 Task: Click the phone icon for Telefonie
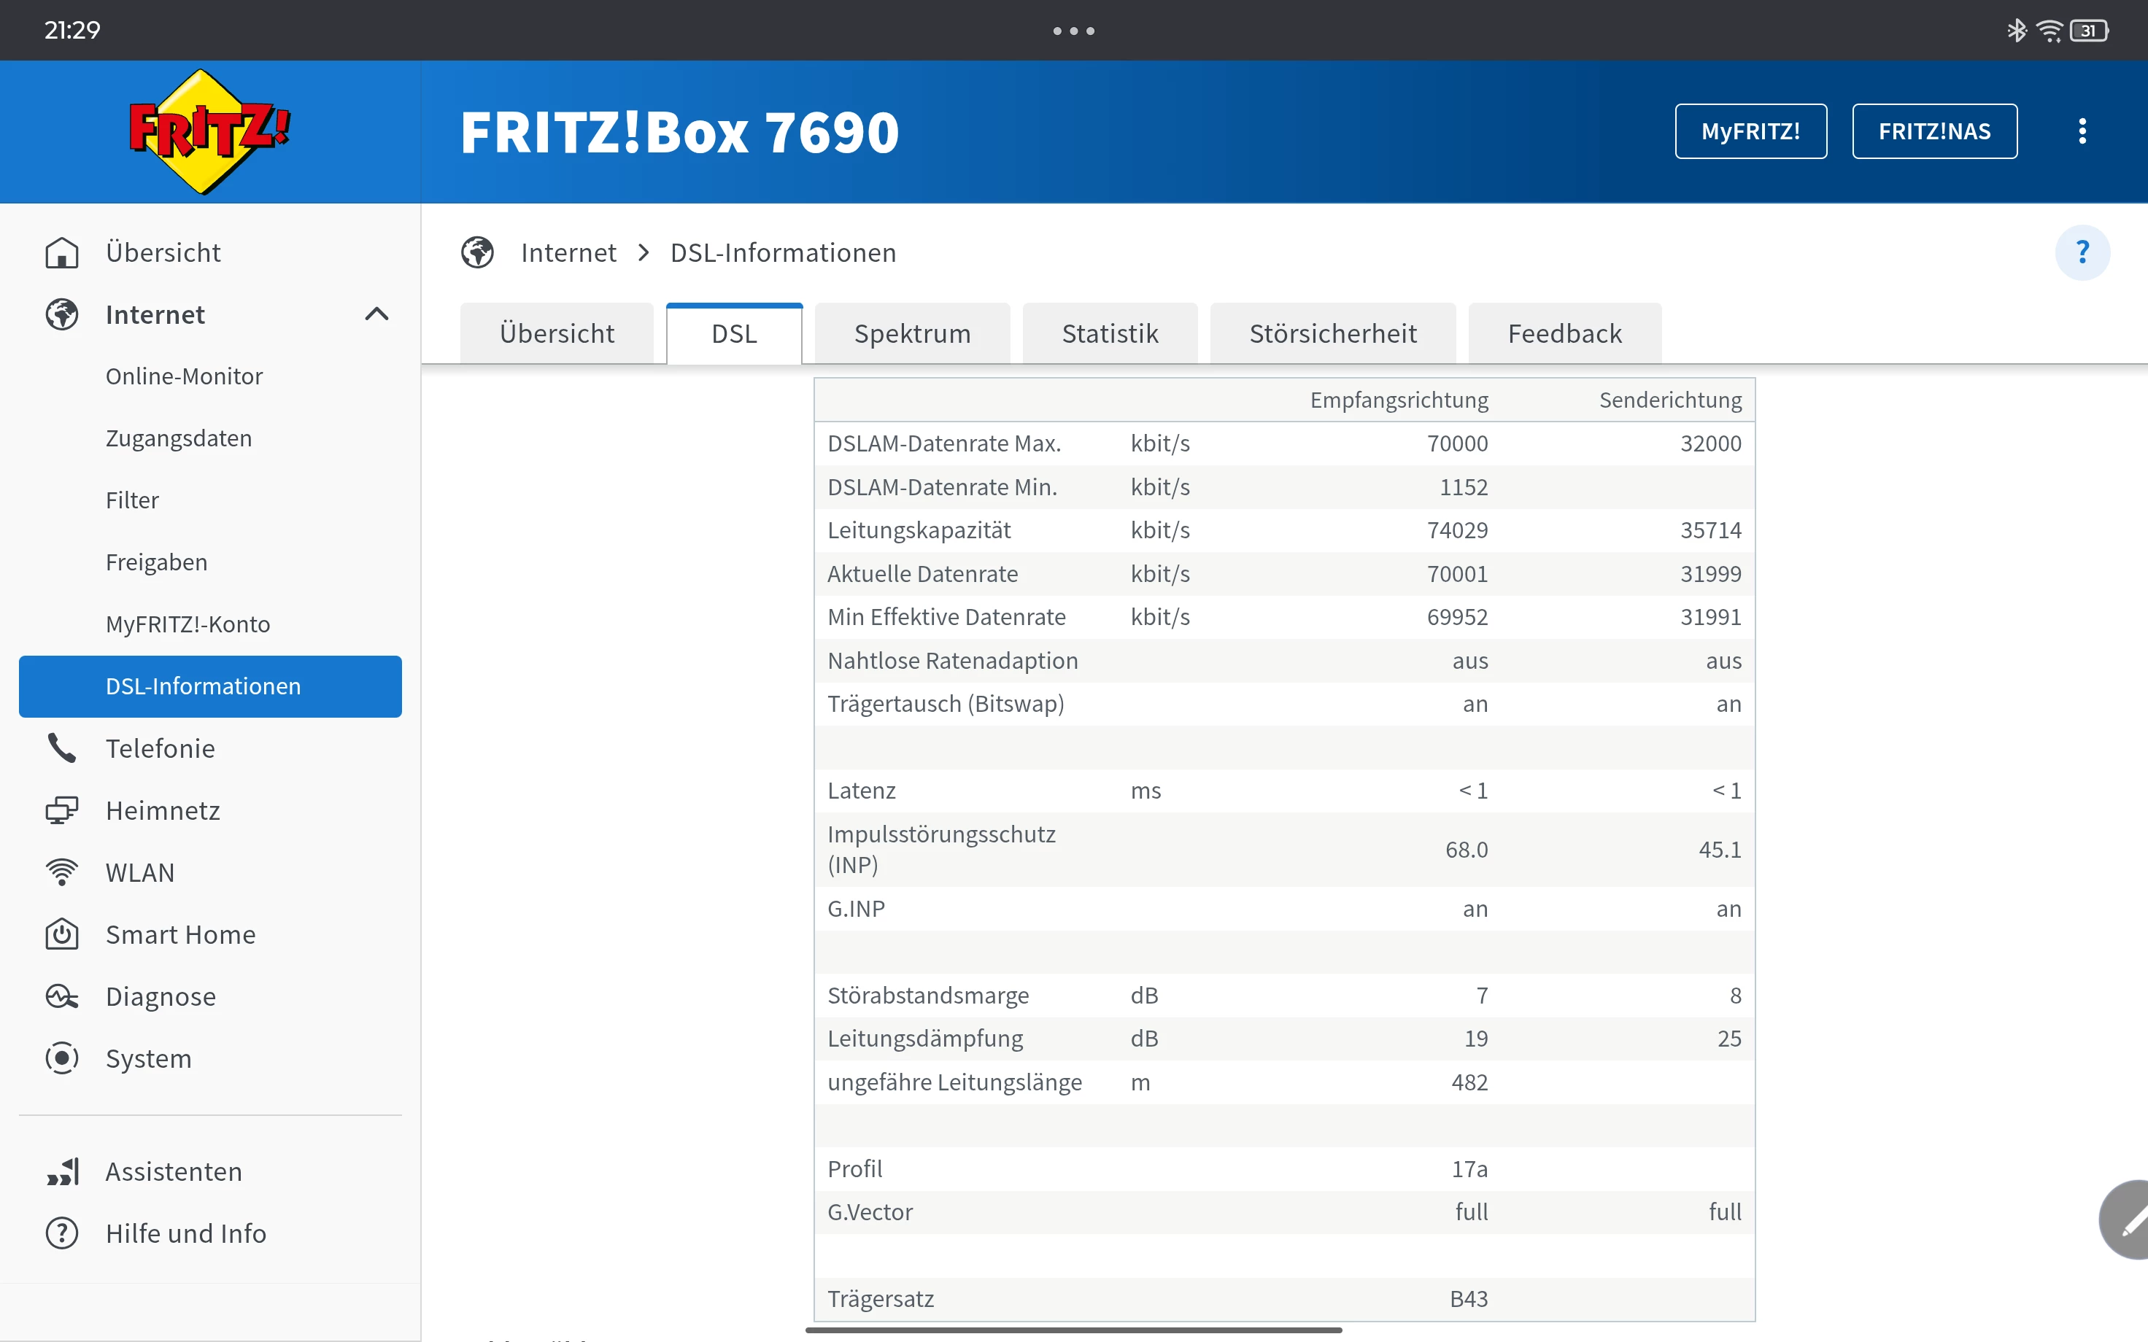(61, 748)
